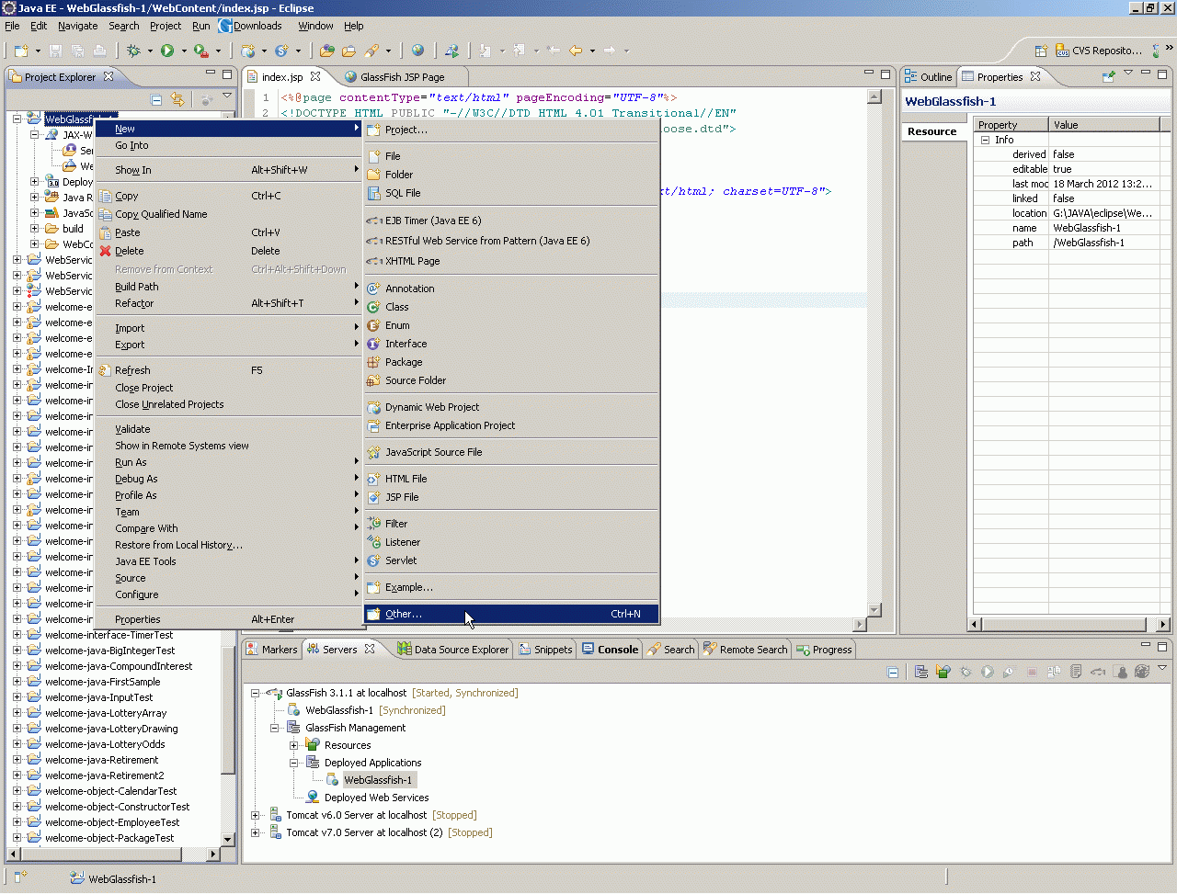Screen dimensions: 1177x894
Task: Close the index.jsp editor tab
Action: [x=315, y=77]
